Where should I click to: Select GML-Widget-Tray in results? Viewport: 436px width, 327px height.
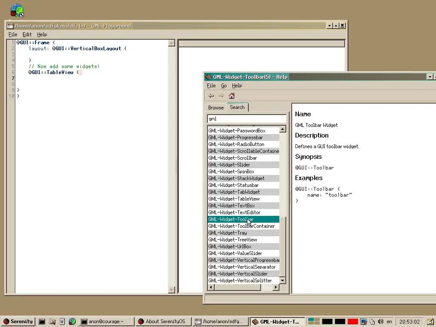243,233
